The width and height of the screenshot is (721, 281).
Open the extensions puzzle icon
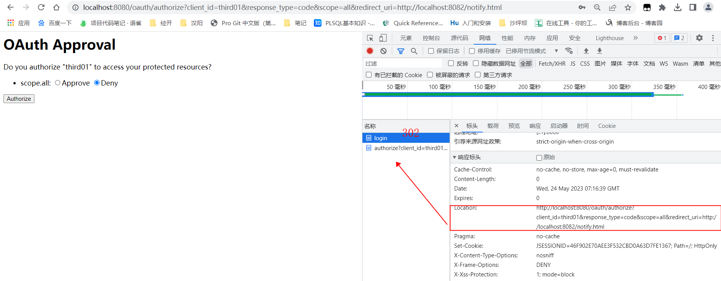pos(662,7)
